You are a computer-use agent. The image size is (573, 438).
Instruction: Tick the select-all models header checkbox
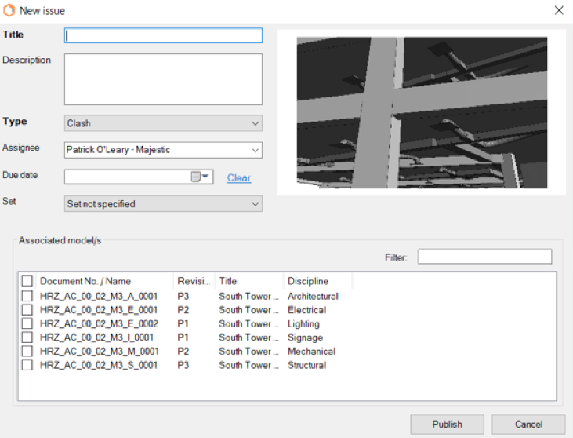coord(27,281)
